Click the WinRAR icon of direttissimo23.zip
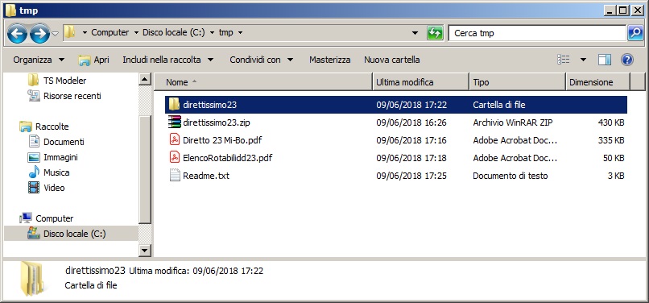The image size is (649, 303). (x=174, y=122)
